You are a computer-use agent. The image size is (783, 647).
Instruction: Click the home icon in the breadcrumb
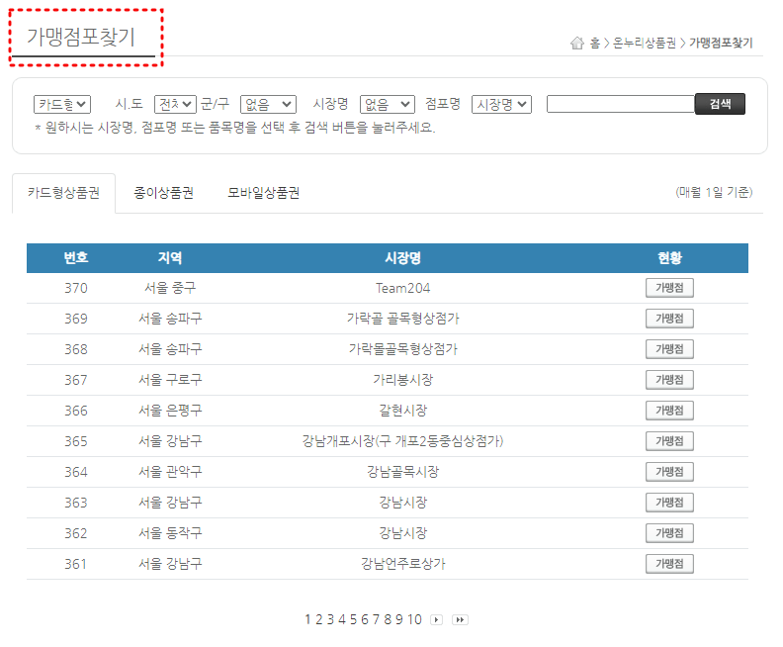click(576, 43)
